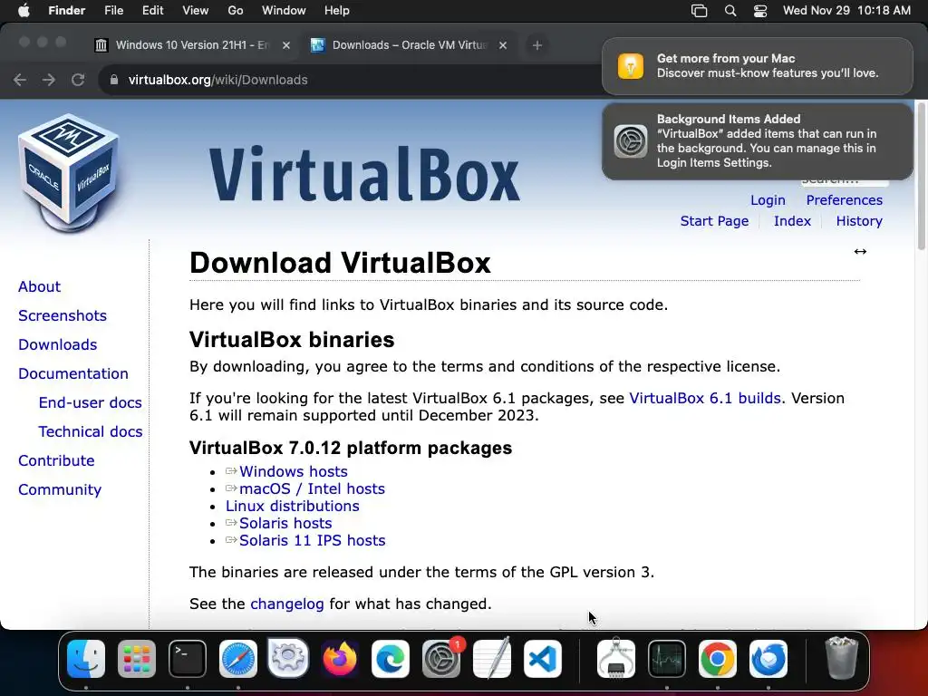The image size is (928, 696).
Task: Open Control Center in menu bar
Action: click(x=760, y=11)
